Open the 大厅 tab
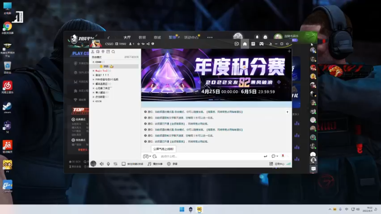381x214 pixels. (x=127, y=38)
